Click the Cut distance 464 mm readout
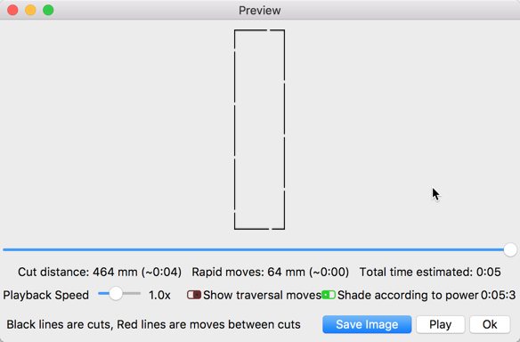The height and width of the screenshot is (342, 520). pos(100,272)
